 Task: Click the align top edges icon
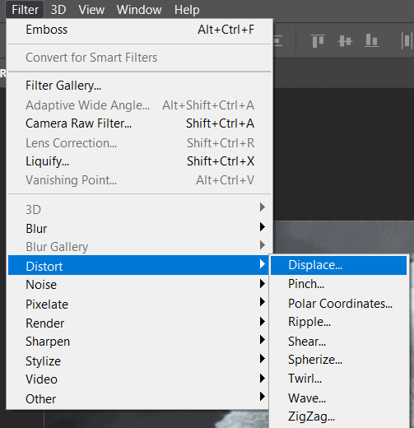[x=318, y=41]
